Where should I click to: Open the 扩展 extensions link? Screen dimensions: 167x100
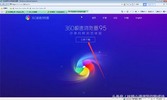[x=105, y=18]
